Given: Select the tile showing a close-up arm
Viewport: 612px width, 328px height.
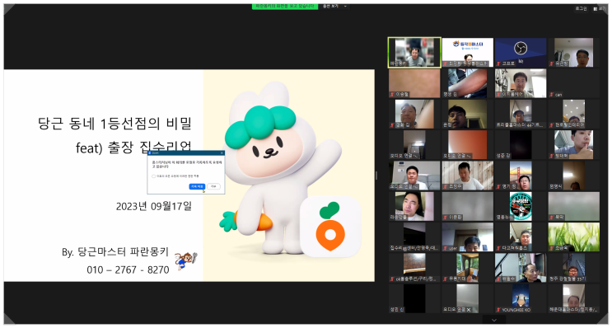Looking at the screenshot, I should (468, 83).
